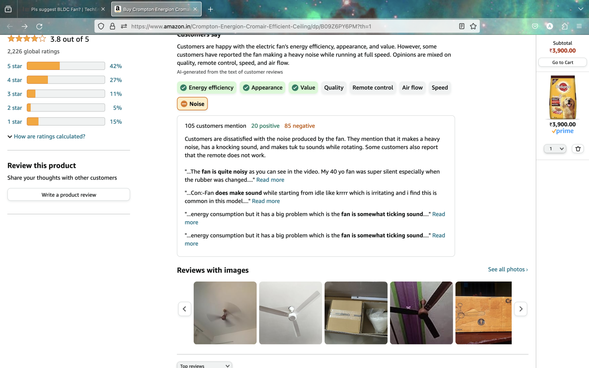Select the Speed review chip
The width and height of the screenshot is (589, 368).
[440, 88]
